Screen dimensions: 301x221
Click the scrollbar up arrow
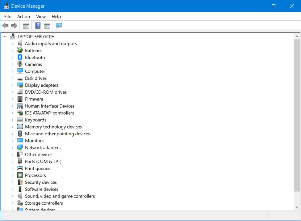click(297, 36)
